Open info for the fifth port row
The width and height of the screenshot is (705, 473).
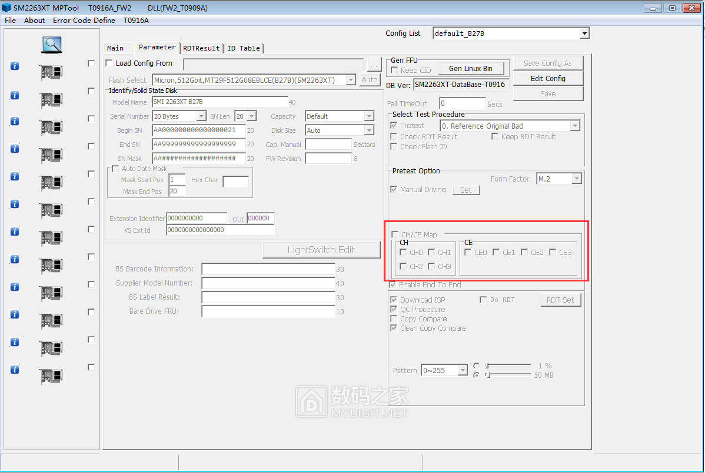click(15, 176)
